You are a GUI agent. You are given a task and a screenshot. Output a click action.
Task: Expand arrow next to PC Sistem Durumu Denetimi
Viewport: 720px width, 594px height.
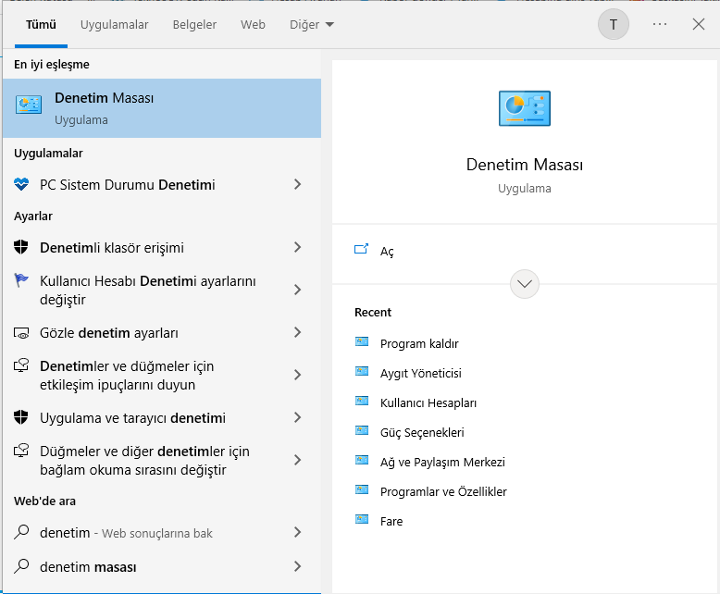[x=297, y=185]
